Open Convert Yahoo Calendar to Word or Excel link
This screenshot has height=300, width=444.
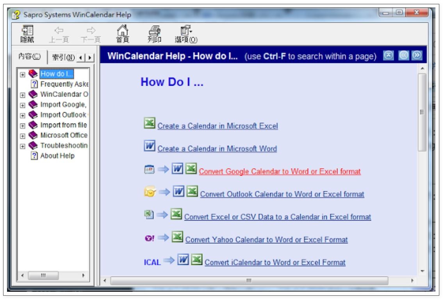[266, 240]
